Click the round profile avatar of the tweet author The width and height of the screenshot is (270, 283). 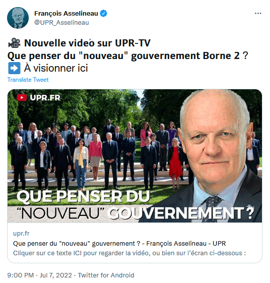pos(18,18)
